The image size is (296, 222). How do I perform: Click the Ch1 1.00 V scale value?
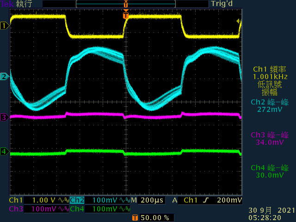[44, 200]
